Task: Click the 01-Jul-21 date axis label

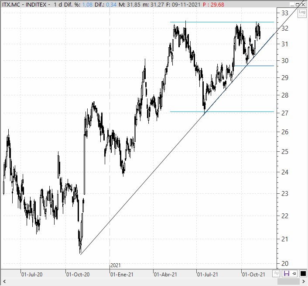Action: [207, 274]
